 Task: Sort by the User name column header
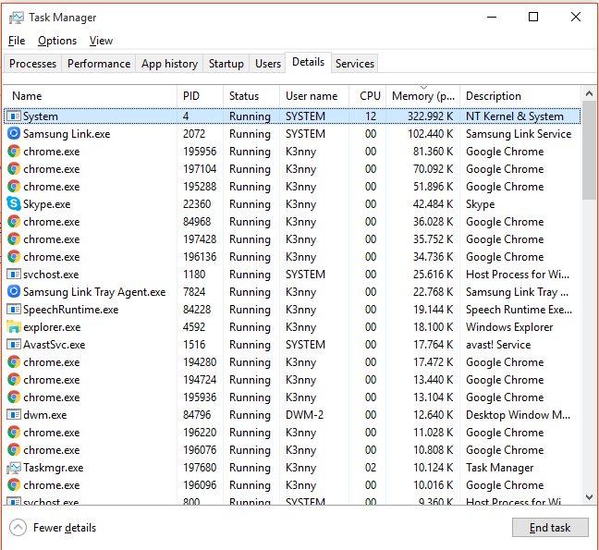314,96
